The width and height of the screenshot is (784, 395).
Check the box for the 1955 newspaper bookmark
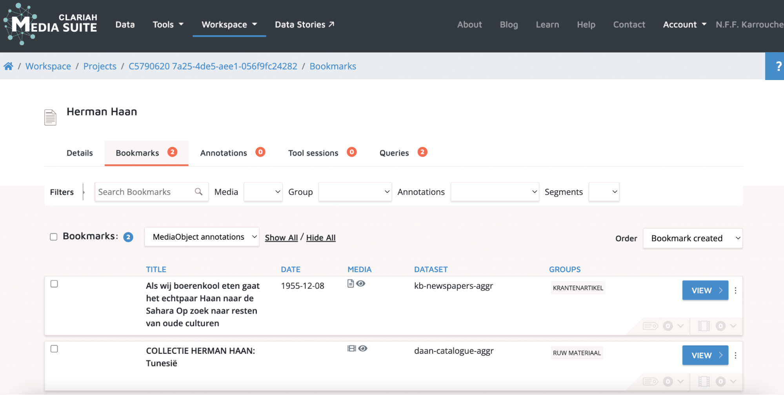pyautogui.click(x=54, y=284)
